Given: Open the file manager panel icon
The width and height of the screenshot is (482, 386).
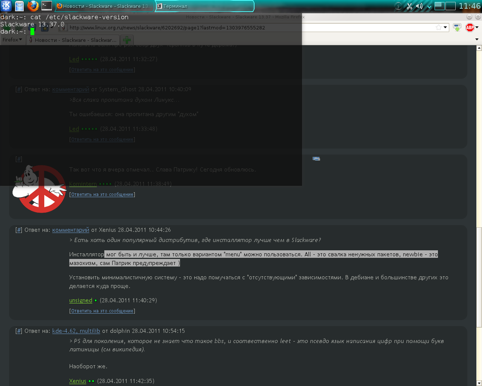Looking at the screenshot, I should pos(19,6).
